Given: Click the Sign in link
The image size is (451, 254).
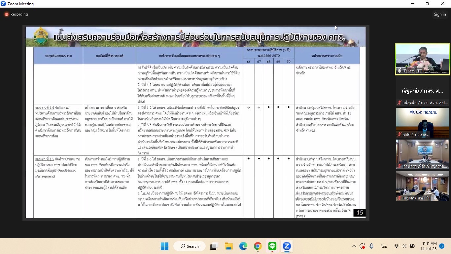Looking at the screenshot, I should click(440, 14).
